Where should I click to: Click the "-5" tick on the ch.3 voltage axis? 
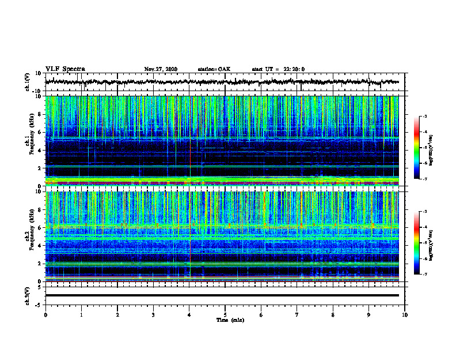39,305
